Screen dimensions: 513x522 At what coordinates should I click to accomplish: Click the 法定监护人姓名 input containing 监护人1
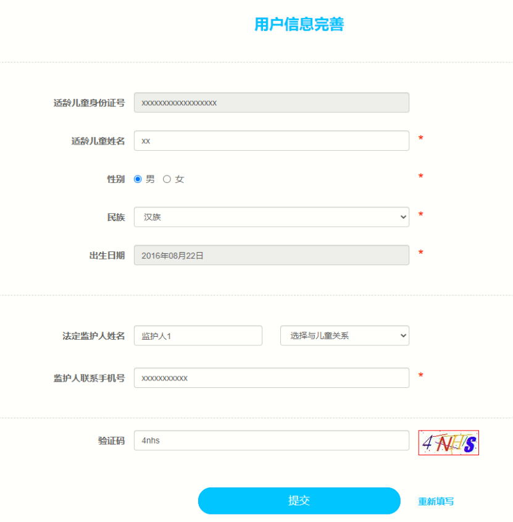198,335
